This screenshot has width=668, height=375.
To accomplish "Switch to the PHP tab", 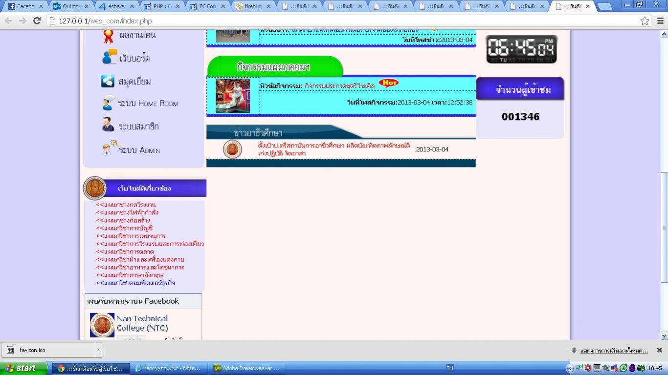I will (x=163, y=6).
